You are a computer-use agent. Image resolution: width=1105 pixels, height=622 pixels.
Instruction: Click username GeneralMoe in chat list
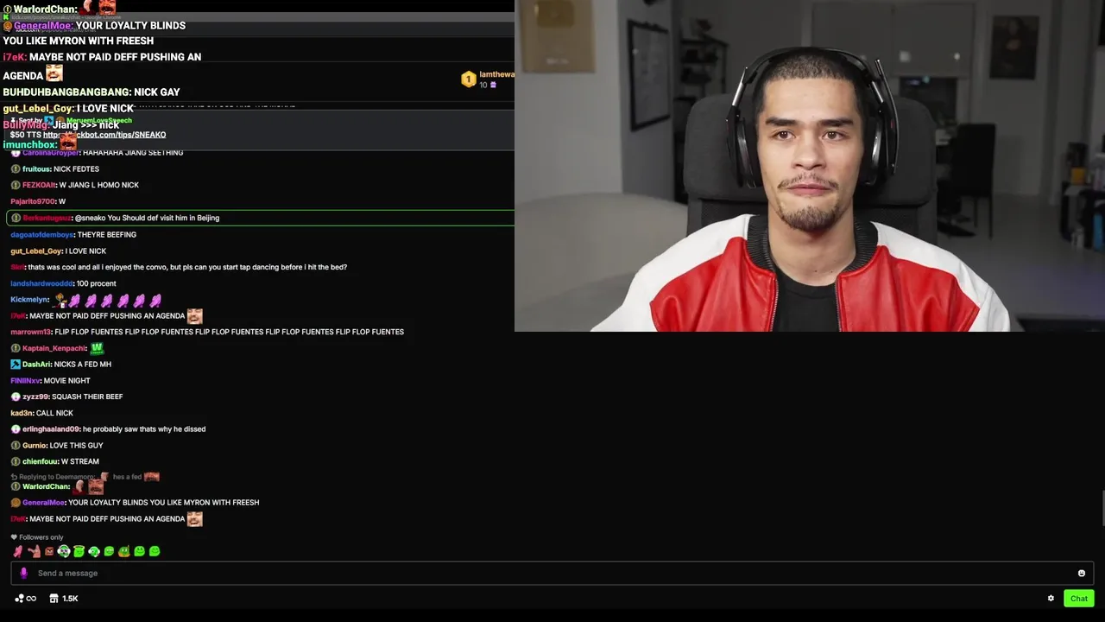43,502
